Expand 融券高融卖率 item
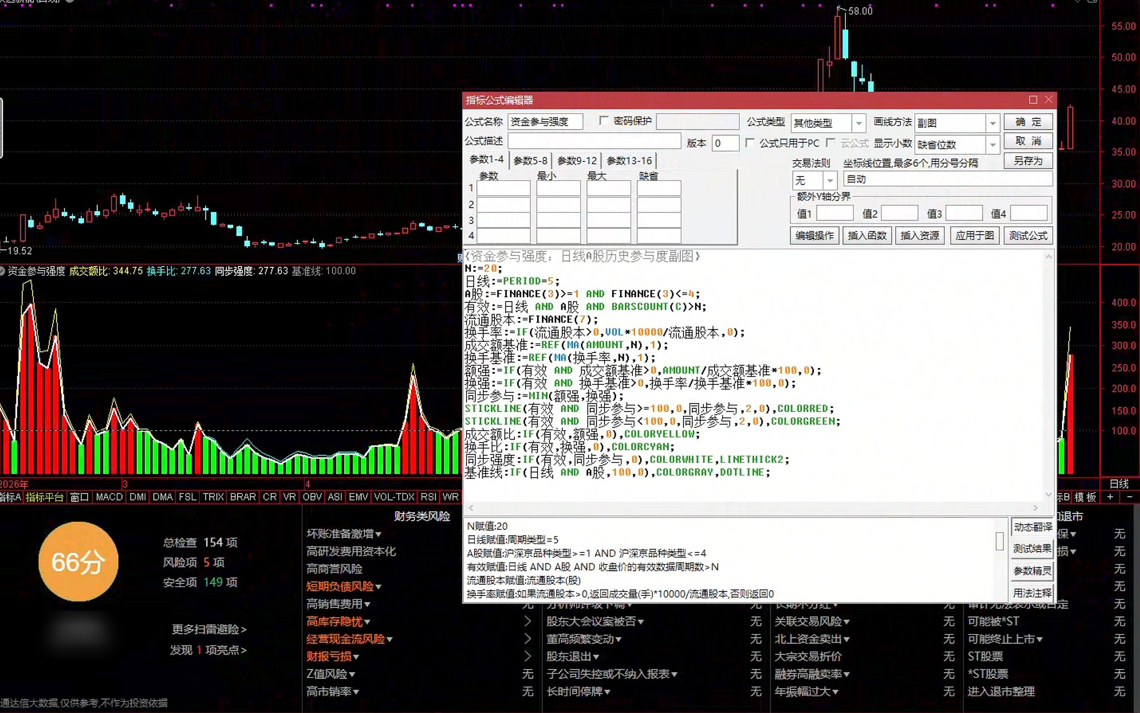Image resolution: width=1140 pixels, height=713 pixels. 812,674
